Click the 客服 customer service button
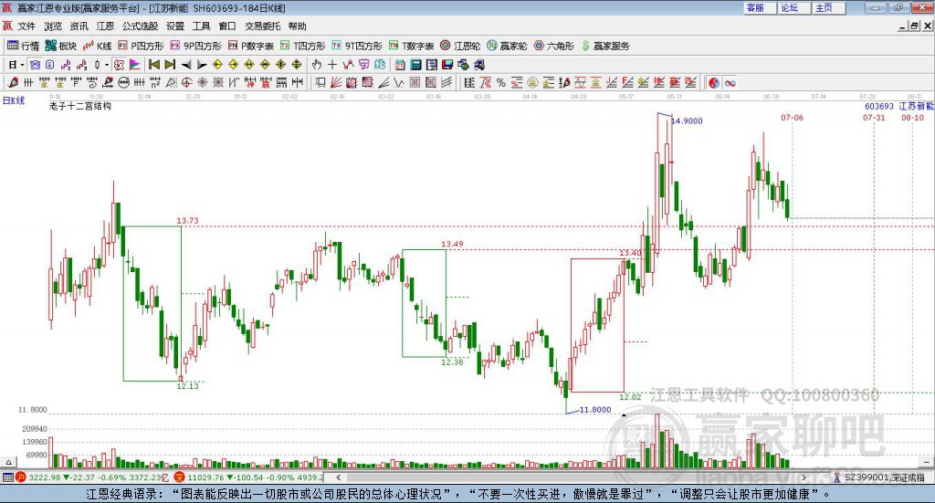Screen dimensions: 935x503 pos(759,7)
